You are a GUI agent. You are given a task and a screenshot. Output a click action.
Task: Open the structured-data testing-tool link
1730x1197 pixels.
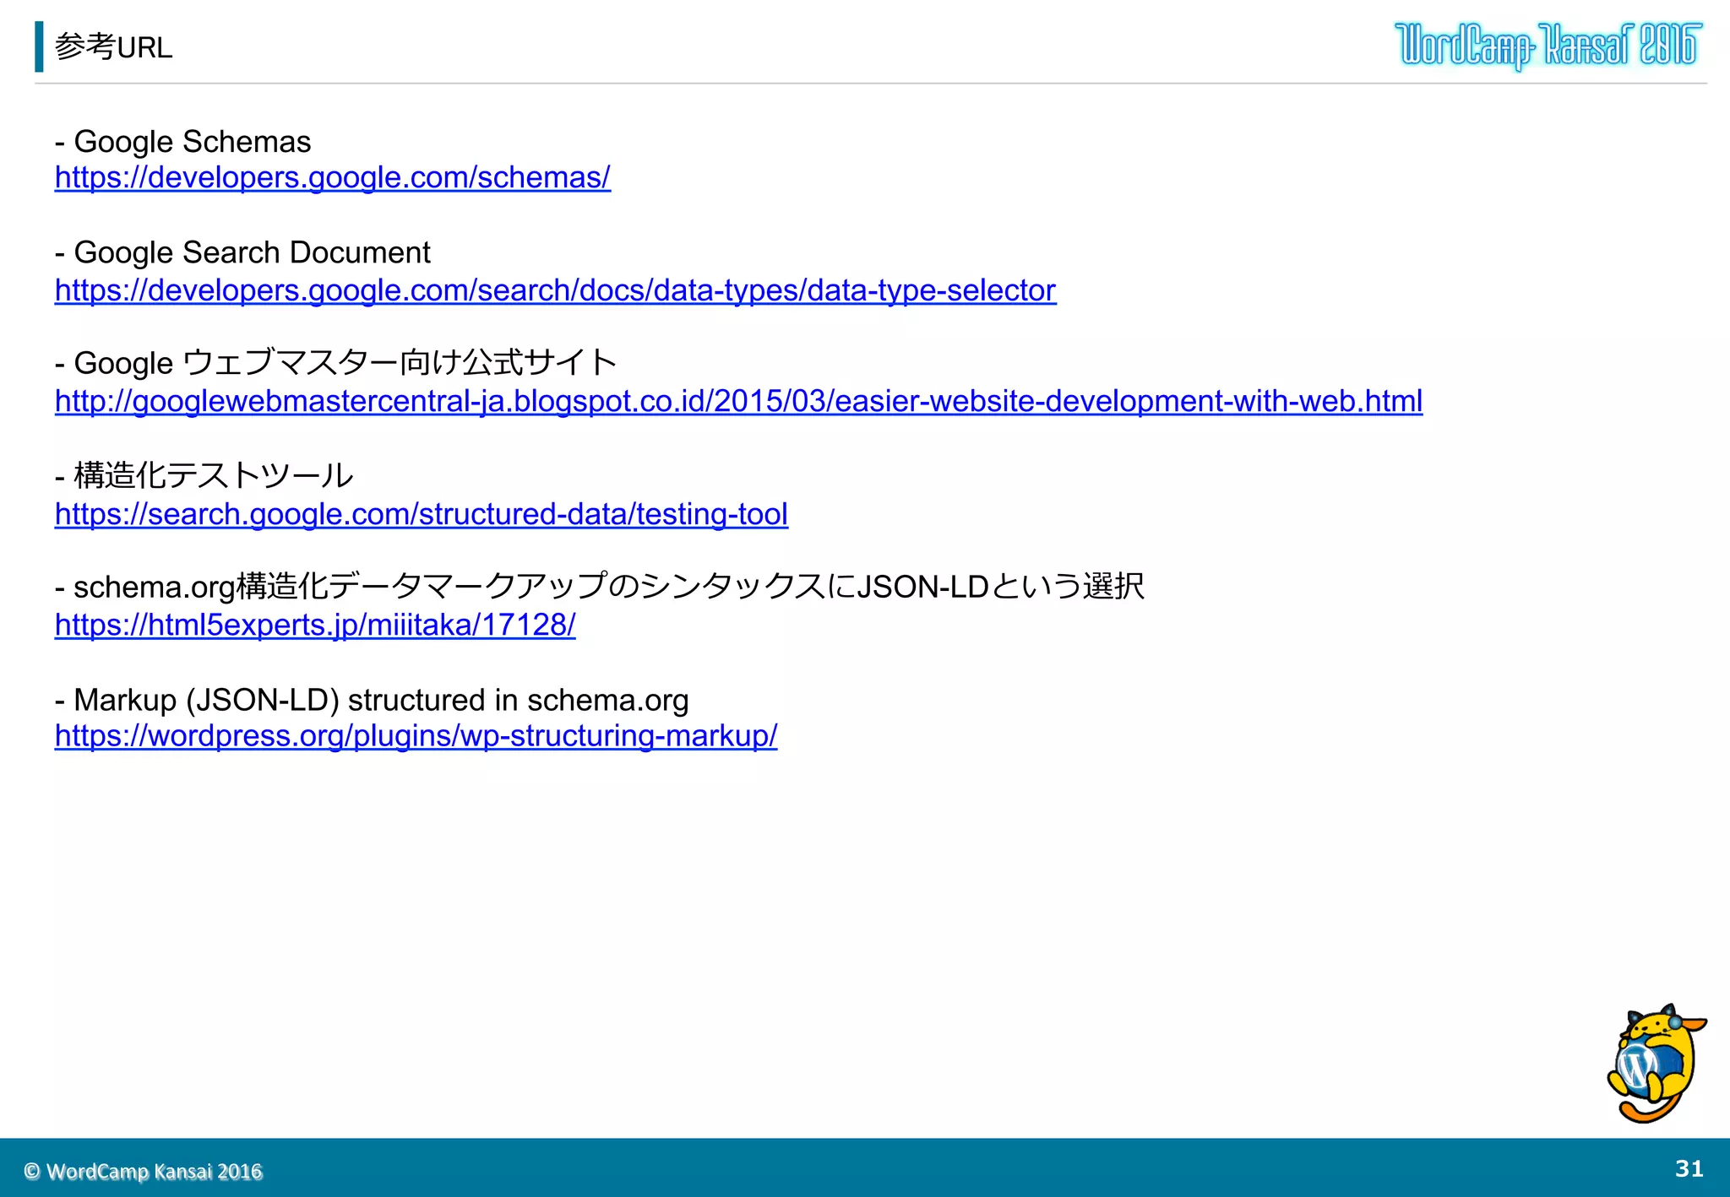[422, 515]
